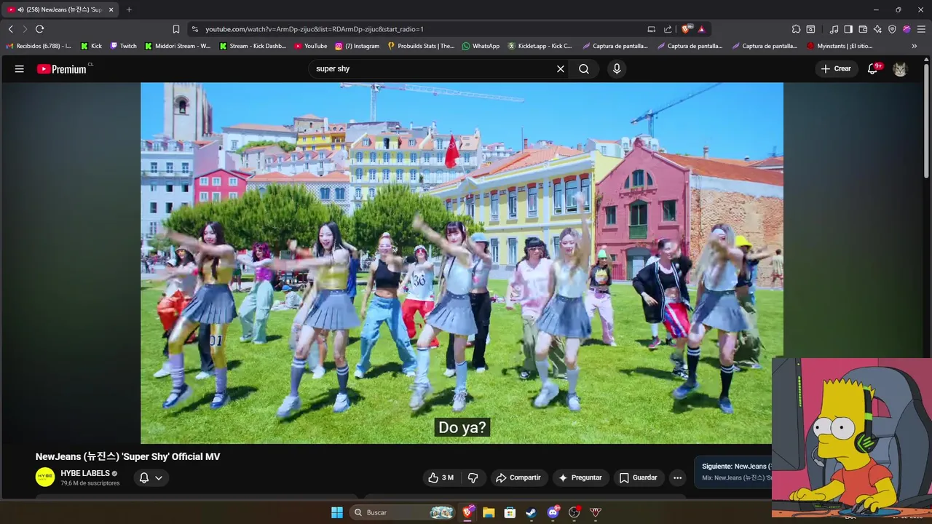This screenshot has height=524, width=932.
Task: Click the share page icon in address bar
Action: [x=668, y=29]
